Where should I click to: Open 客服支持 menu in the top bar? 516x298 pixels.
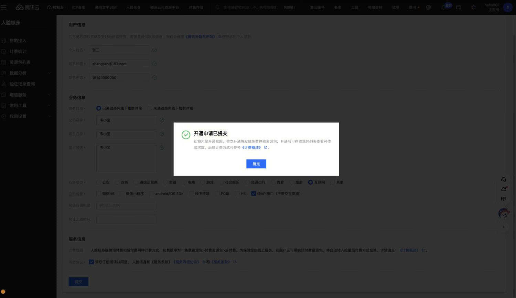click(375, 7)
